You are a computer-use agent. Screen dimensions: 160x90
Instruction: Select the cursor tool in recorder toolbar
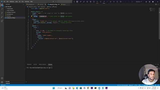point(77,2)
